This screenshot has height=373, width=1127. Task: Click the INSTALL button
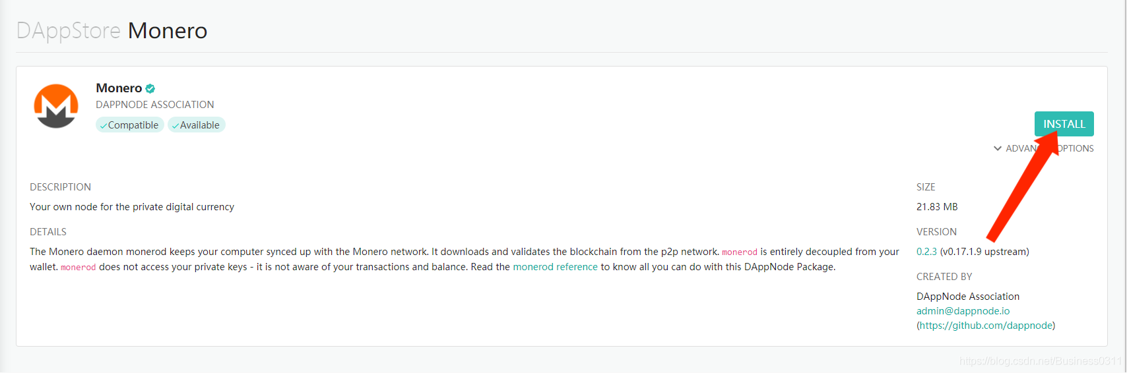[x=1064, y=124]
